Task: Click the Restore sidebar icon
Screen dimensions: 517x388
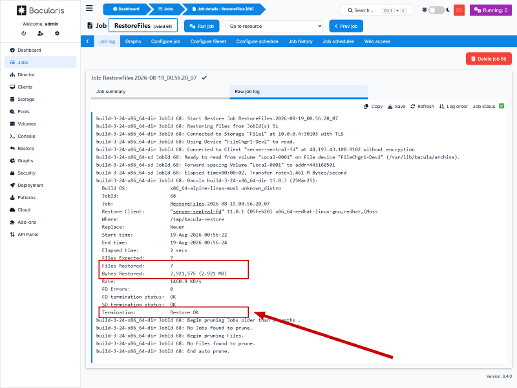Action: tap(12, 149)
